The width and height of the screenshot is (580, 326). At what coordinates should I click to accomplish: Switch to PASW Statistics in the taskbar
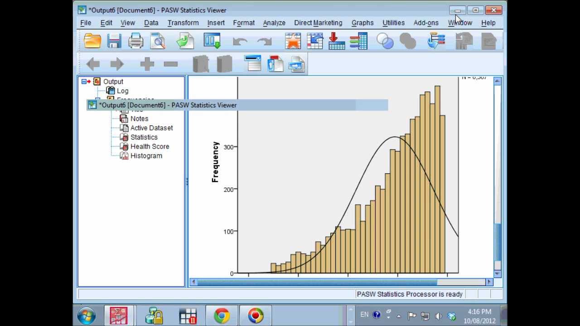[119, 316]
